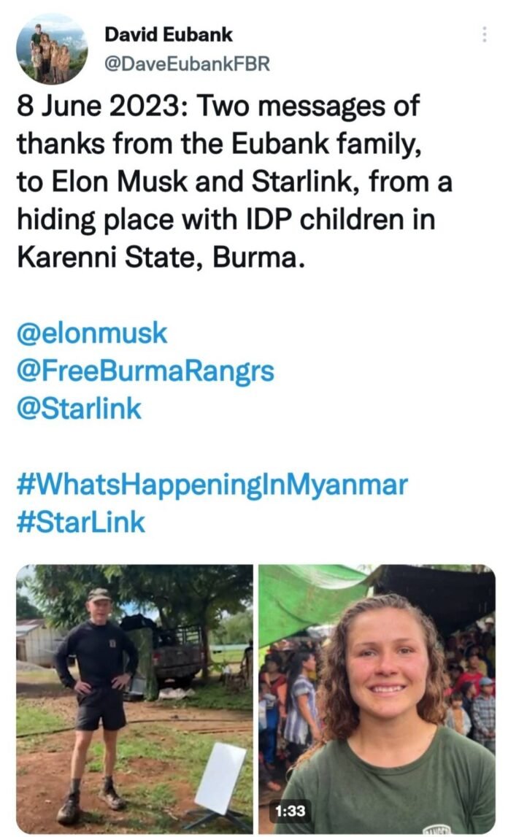This screenshot has width=508, height=837.
Task: Tap the green tarp in the right video
Action: [x=307, y=593]
